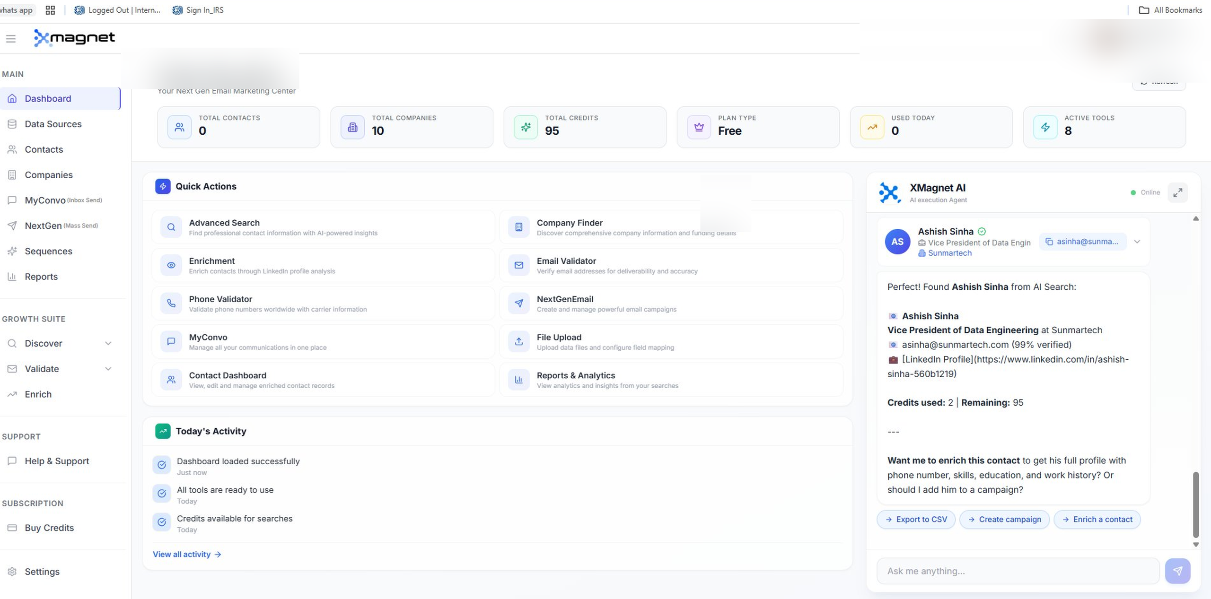Screen dimensions: 1211x599
Task: Click the XMagnet logo
Action: pos(74,38)
